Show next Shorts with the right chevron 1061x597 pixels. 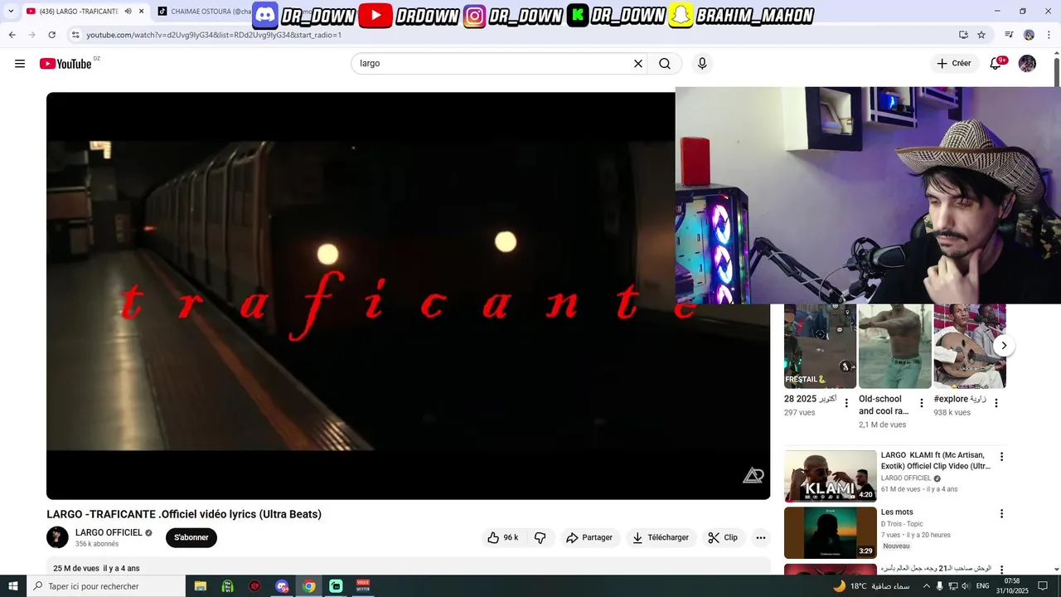coord(1004,346)
